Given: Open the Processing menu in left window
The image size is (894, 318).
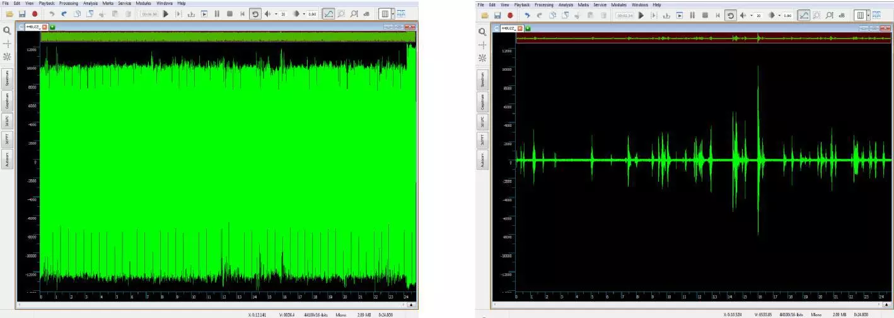Looking at the screenshot, I should [69, 3].
